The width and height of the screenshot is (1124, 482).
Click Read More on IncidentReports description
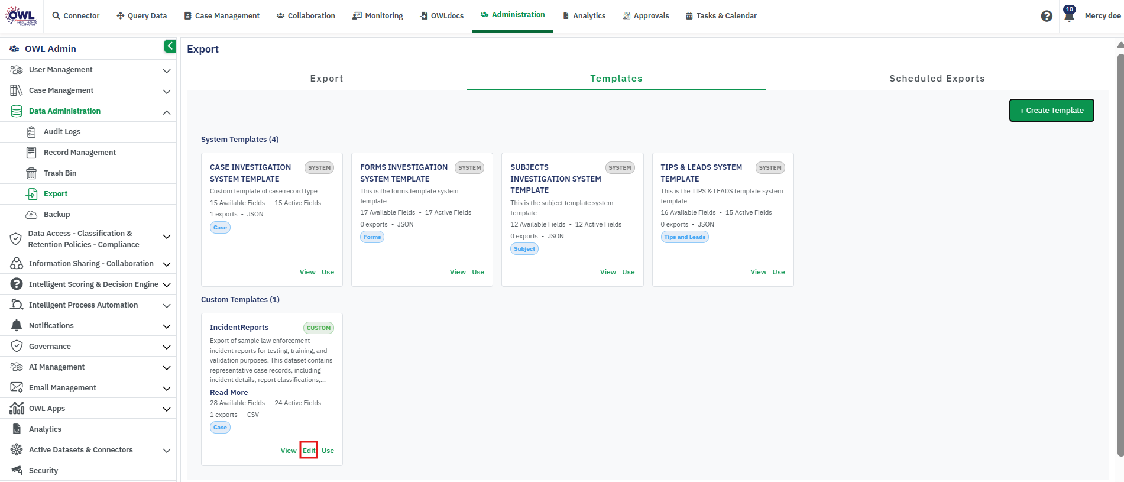point(229,393)
